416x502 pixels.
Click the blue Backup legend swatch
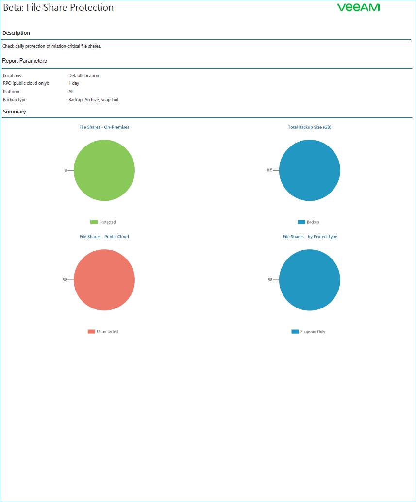coord(301,222)
